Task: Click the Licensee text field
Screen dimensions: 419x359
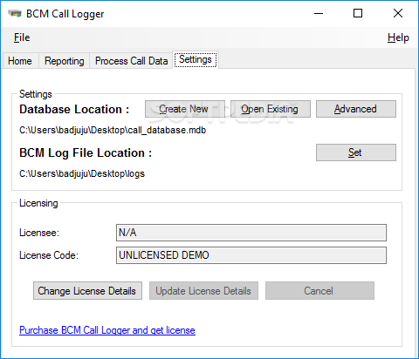Action: pos(251,233)
